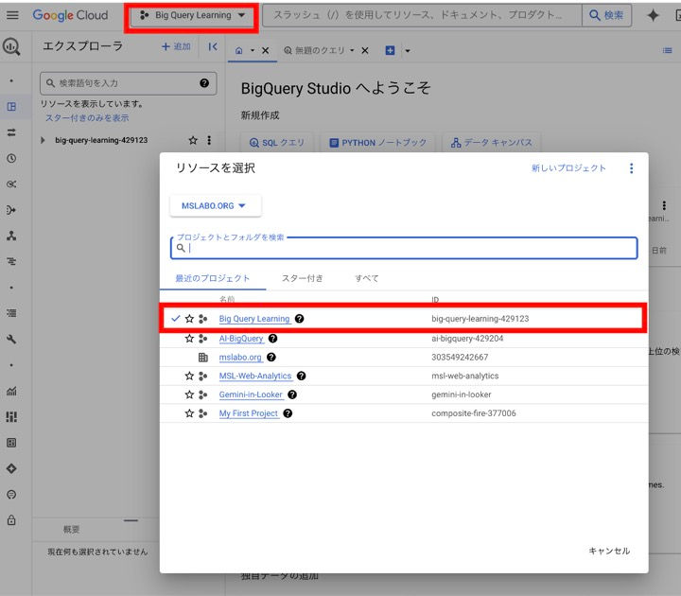
Task: Open the MSL-Web-Analytics project link
Action: pyautogui.click(x=255, y=376)
